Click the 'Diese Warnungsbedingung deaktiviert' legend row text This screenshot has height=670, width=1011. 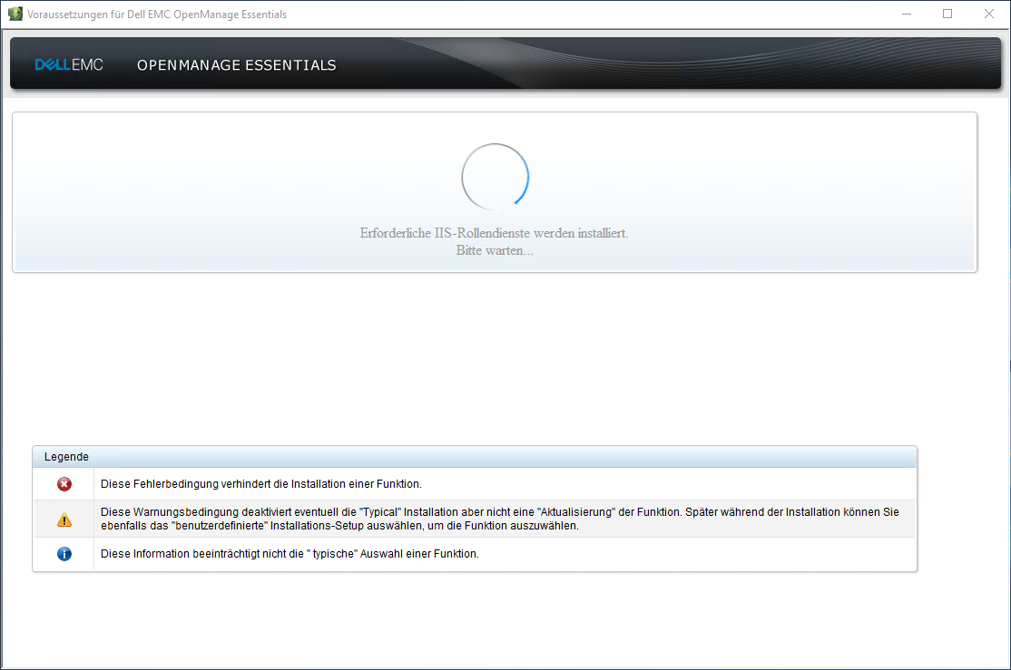pos(500,519)
